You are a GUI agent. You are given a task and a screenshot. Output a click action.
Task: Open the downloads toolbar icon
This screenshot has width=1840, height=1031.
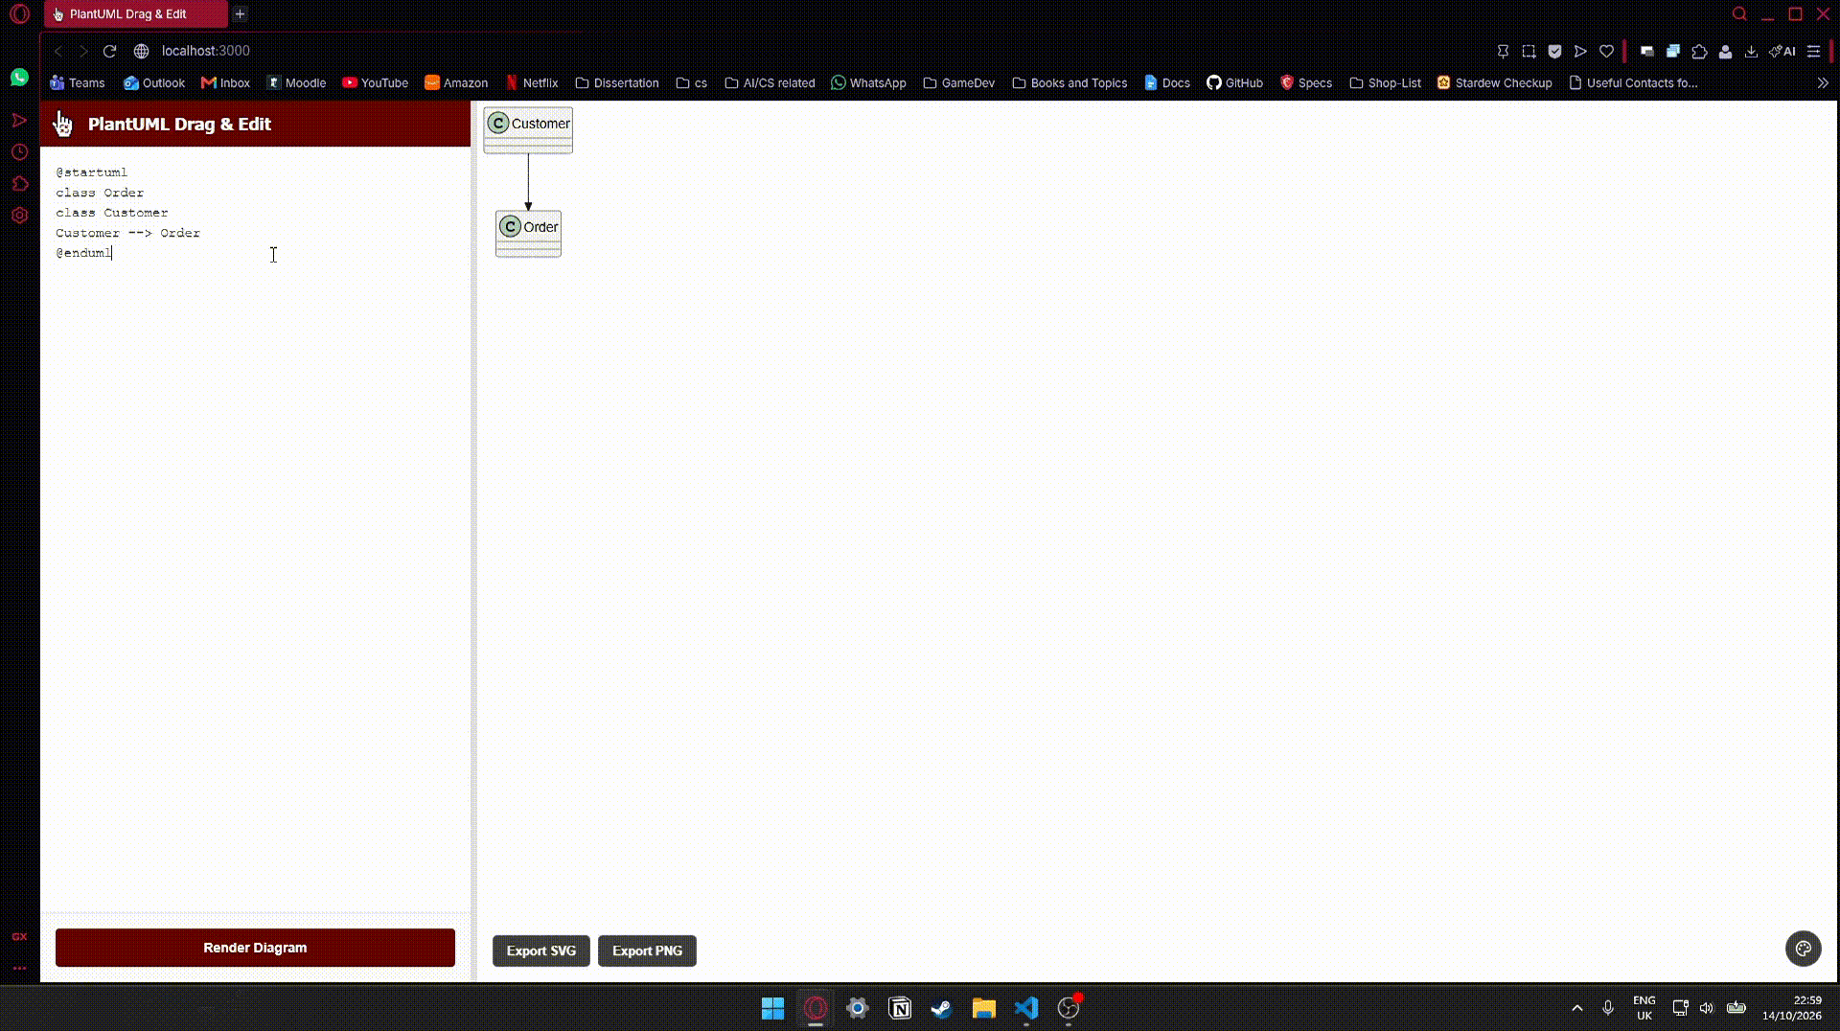(x=1751, y=52)
